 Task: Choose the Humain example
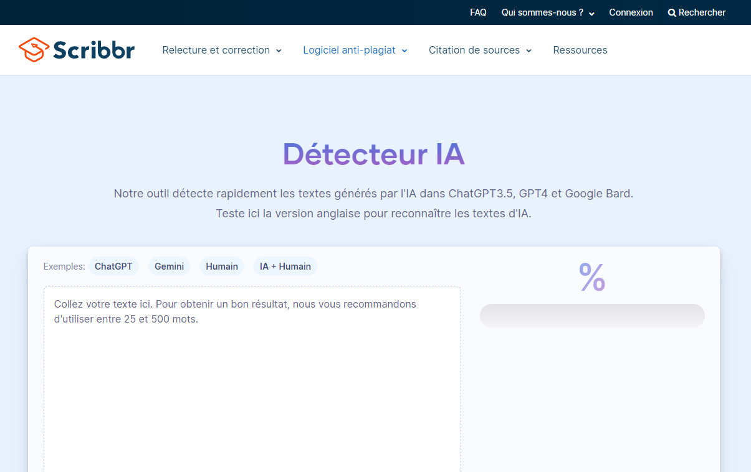222,267
